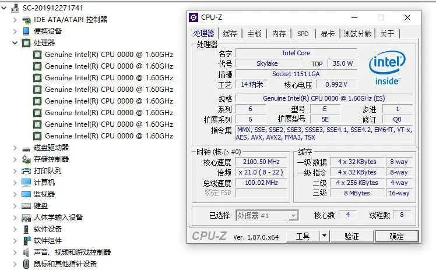Click the 线程数 value 8

coord(402,215)
